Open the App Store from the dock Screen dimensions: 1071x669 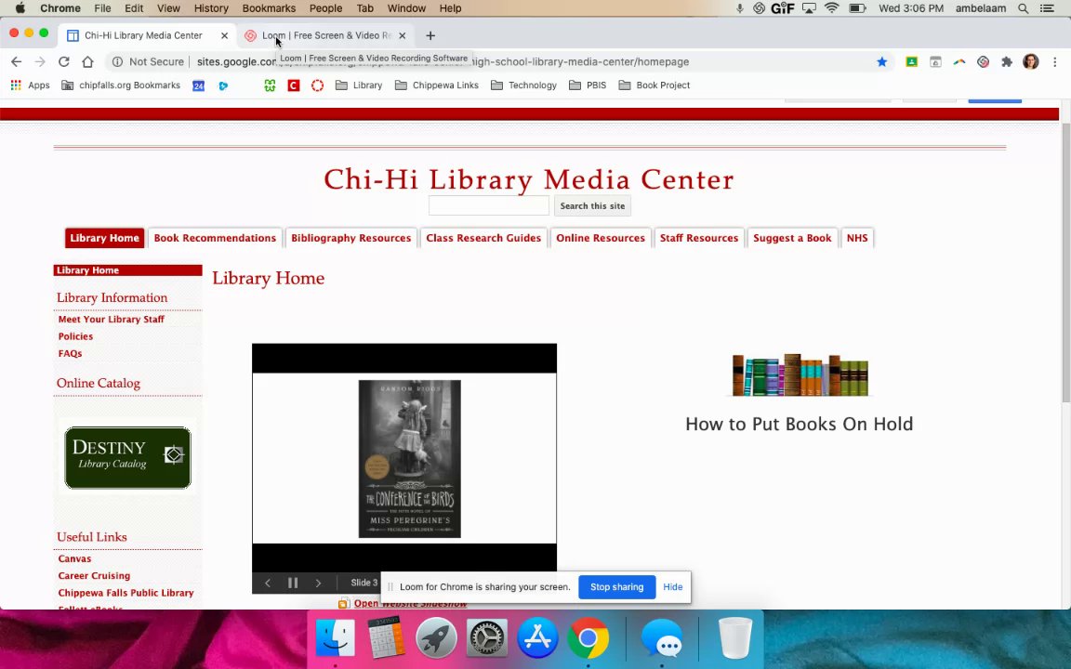pos(537,637)
